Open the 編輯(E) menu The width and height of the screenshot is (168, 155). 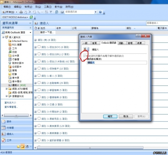(x=18, y=7)
